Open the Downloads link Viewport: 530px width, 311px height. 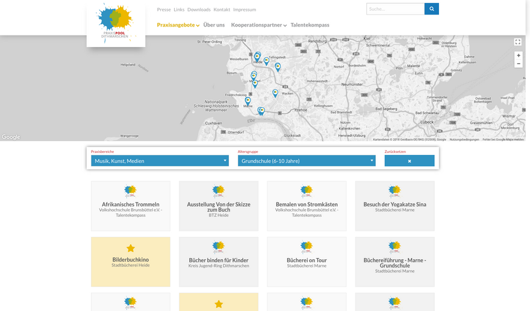pos(199,10)
